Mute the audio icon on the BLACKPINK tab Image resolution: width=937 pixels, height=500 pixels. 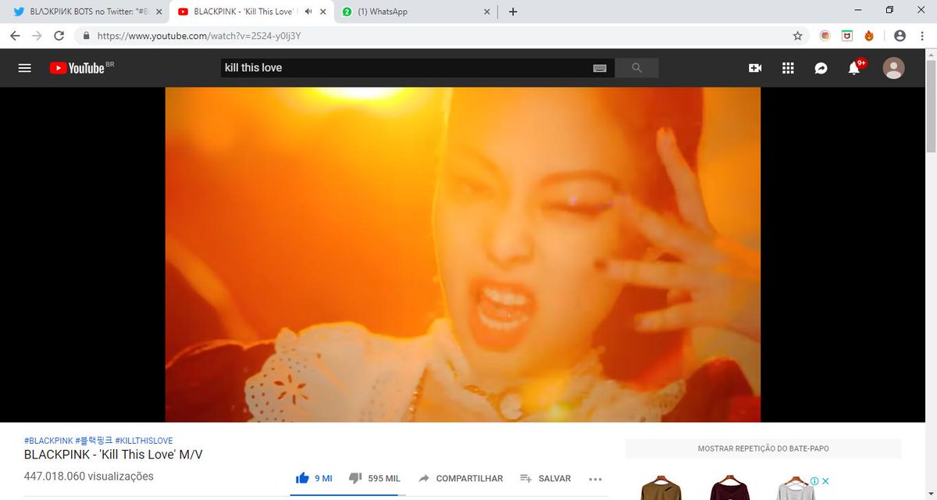pyautogui.click(x=308, y=12)
